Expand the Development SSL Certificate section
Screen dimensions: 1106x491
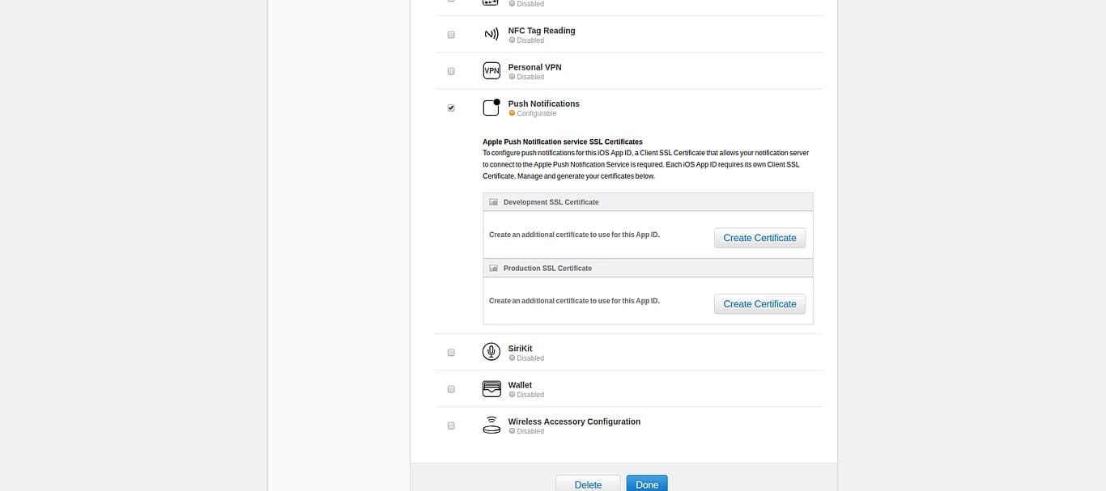point(551,202)
